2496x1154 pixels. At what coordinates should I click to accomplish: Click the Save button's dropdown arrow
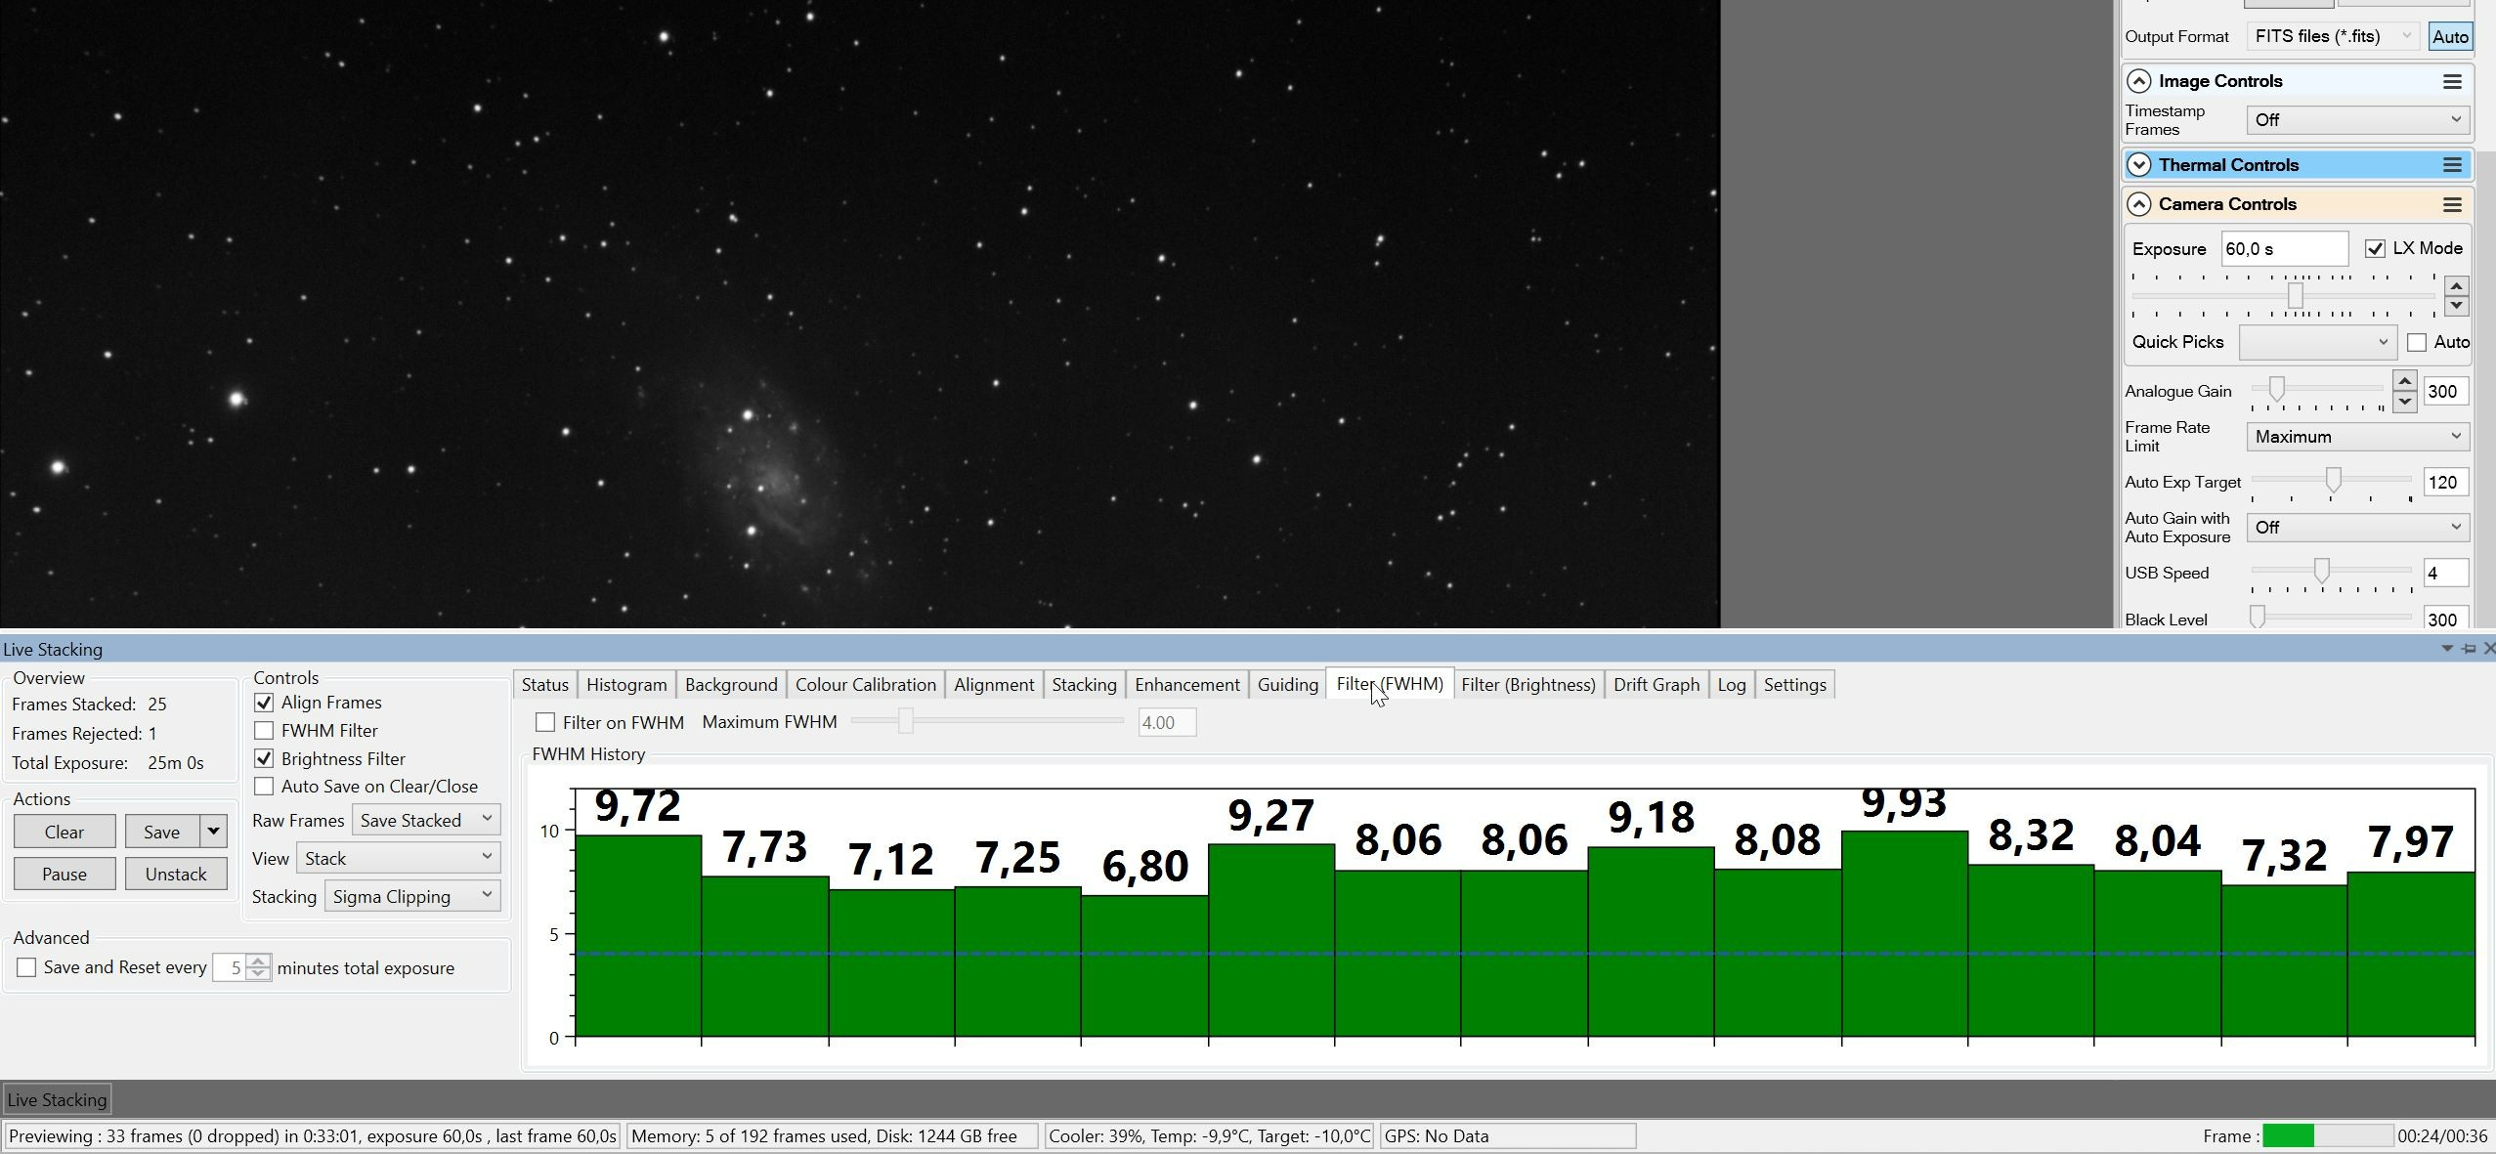click(x=213, y=832)
